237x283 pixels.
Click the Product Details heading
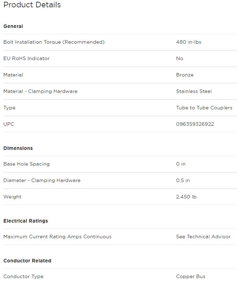pyautogui.click(x=32, y=5)
